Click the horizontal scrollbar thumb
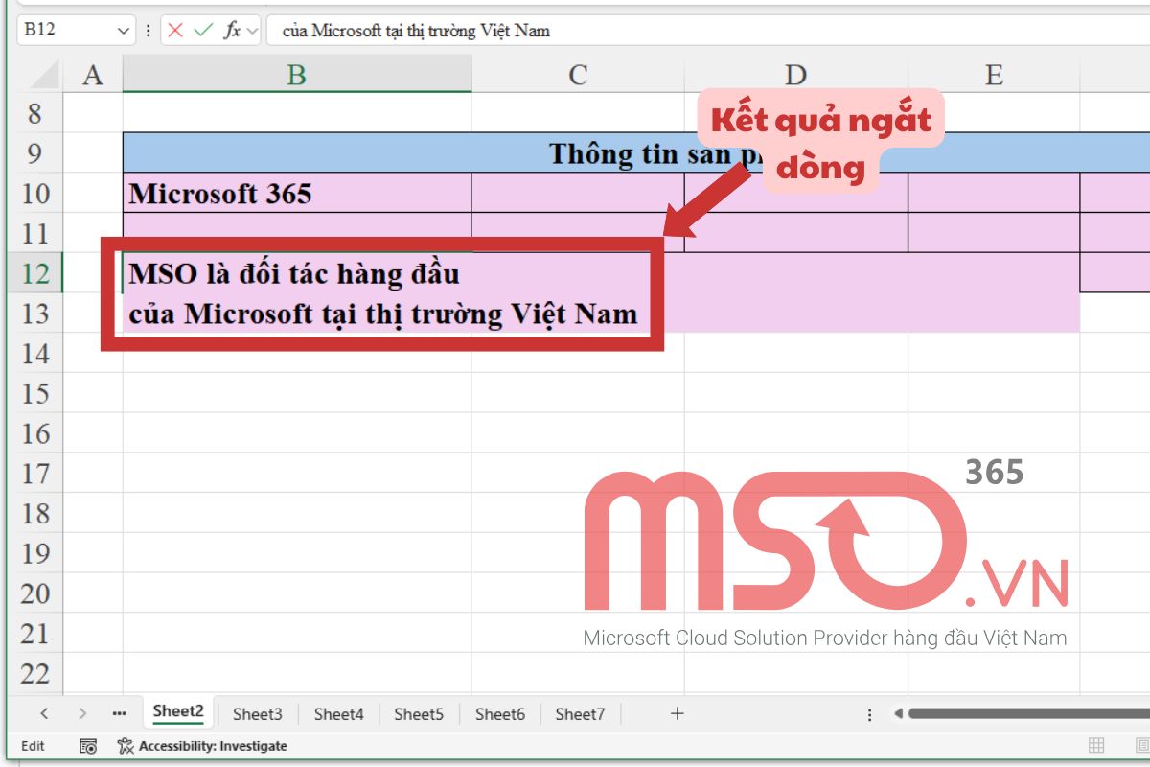This screenshot has width=1150, height=767. 1029,713
